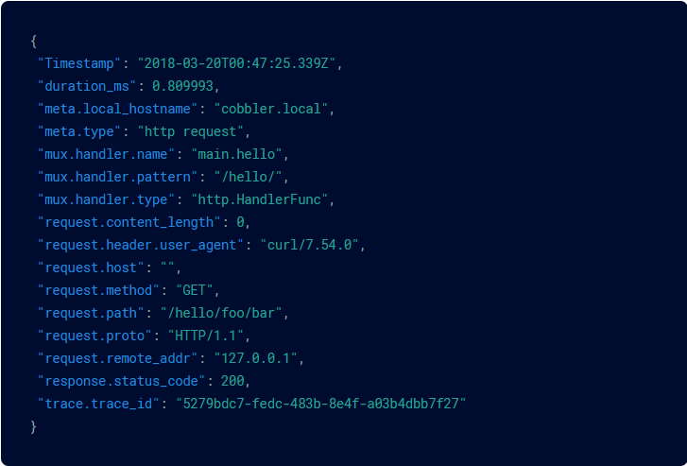Click the "/hello/" handler pattern value
This screenshot has height=466, width=687.
[x=248, y=177]
